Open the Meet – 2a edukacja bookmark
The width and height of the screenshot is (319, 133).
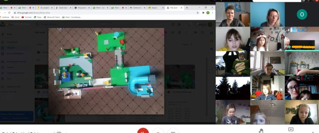point(72,17)
